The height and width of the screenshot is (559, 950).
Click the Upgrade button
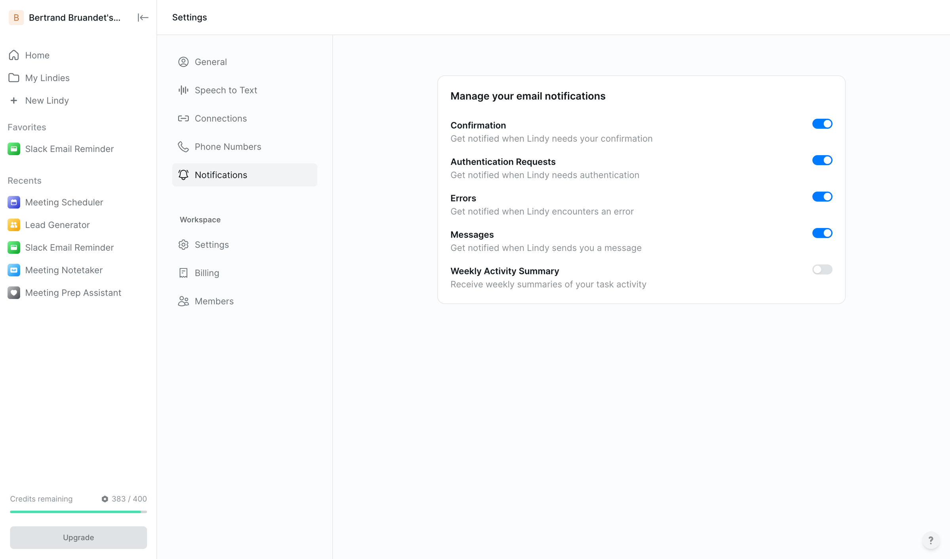click(78, 537)
